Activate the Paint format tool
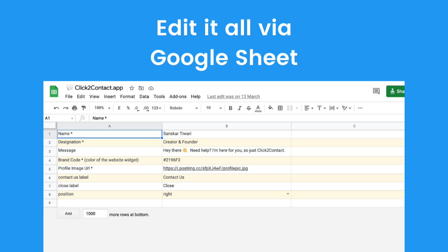Screen dimensions: 448x252 [84, 108]
